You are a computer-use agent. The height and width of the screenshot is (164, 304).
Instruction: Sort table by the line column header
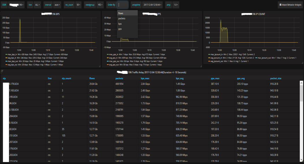click(x=50, y=78)
